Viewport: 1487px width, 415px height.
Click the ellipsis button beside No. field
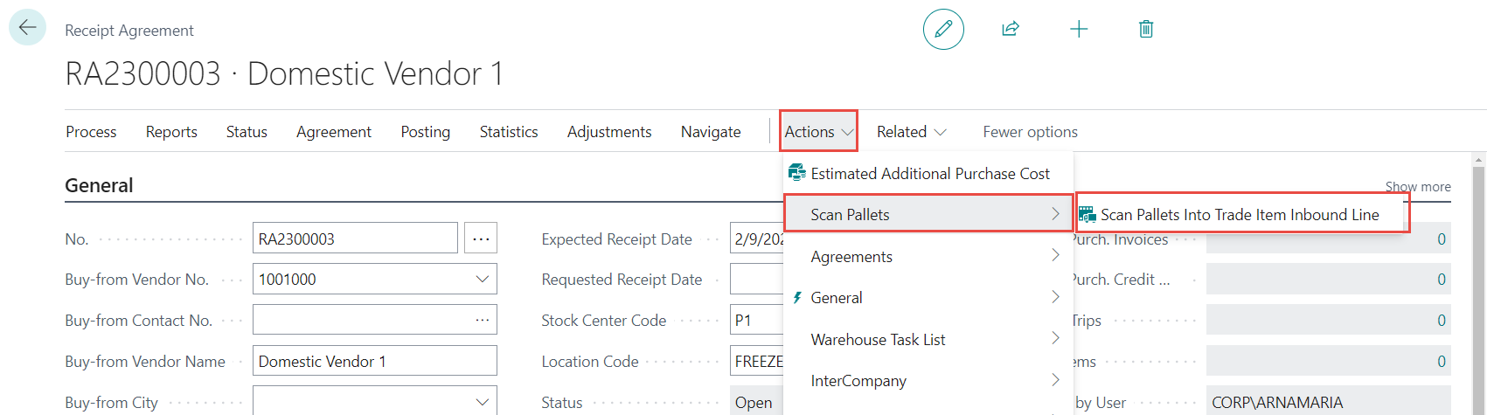pyautogui.click(x=481, y=239)
